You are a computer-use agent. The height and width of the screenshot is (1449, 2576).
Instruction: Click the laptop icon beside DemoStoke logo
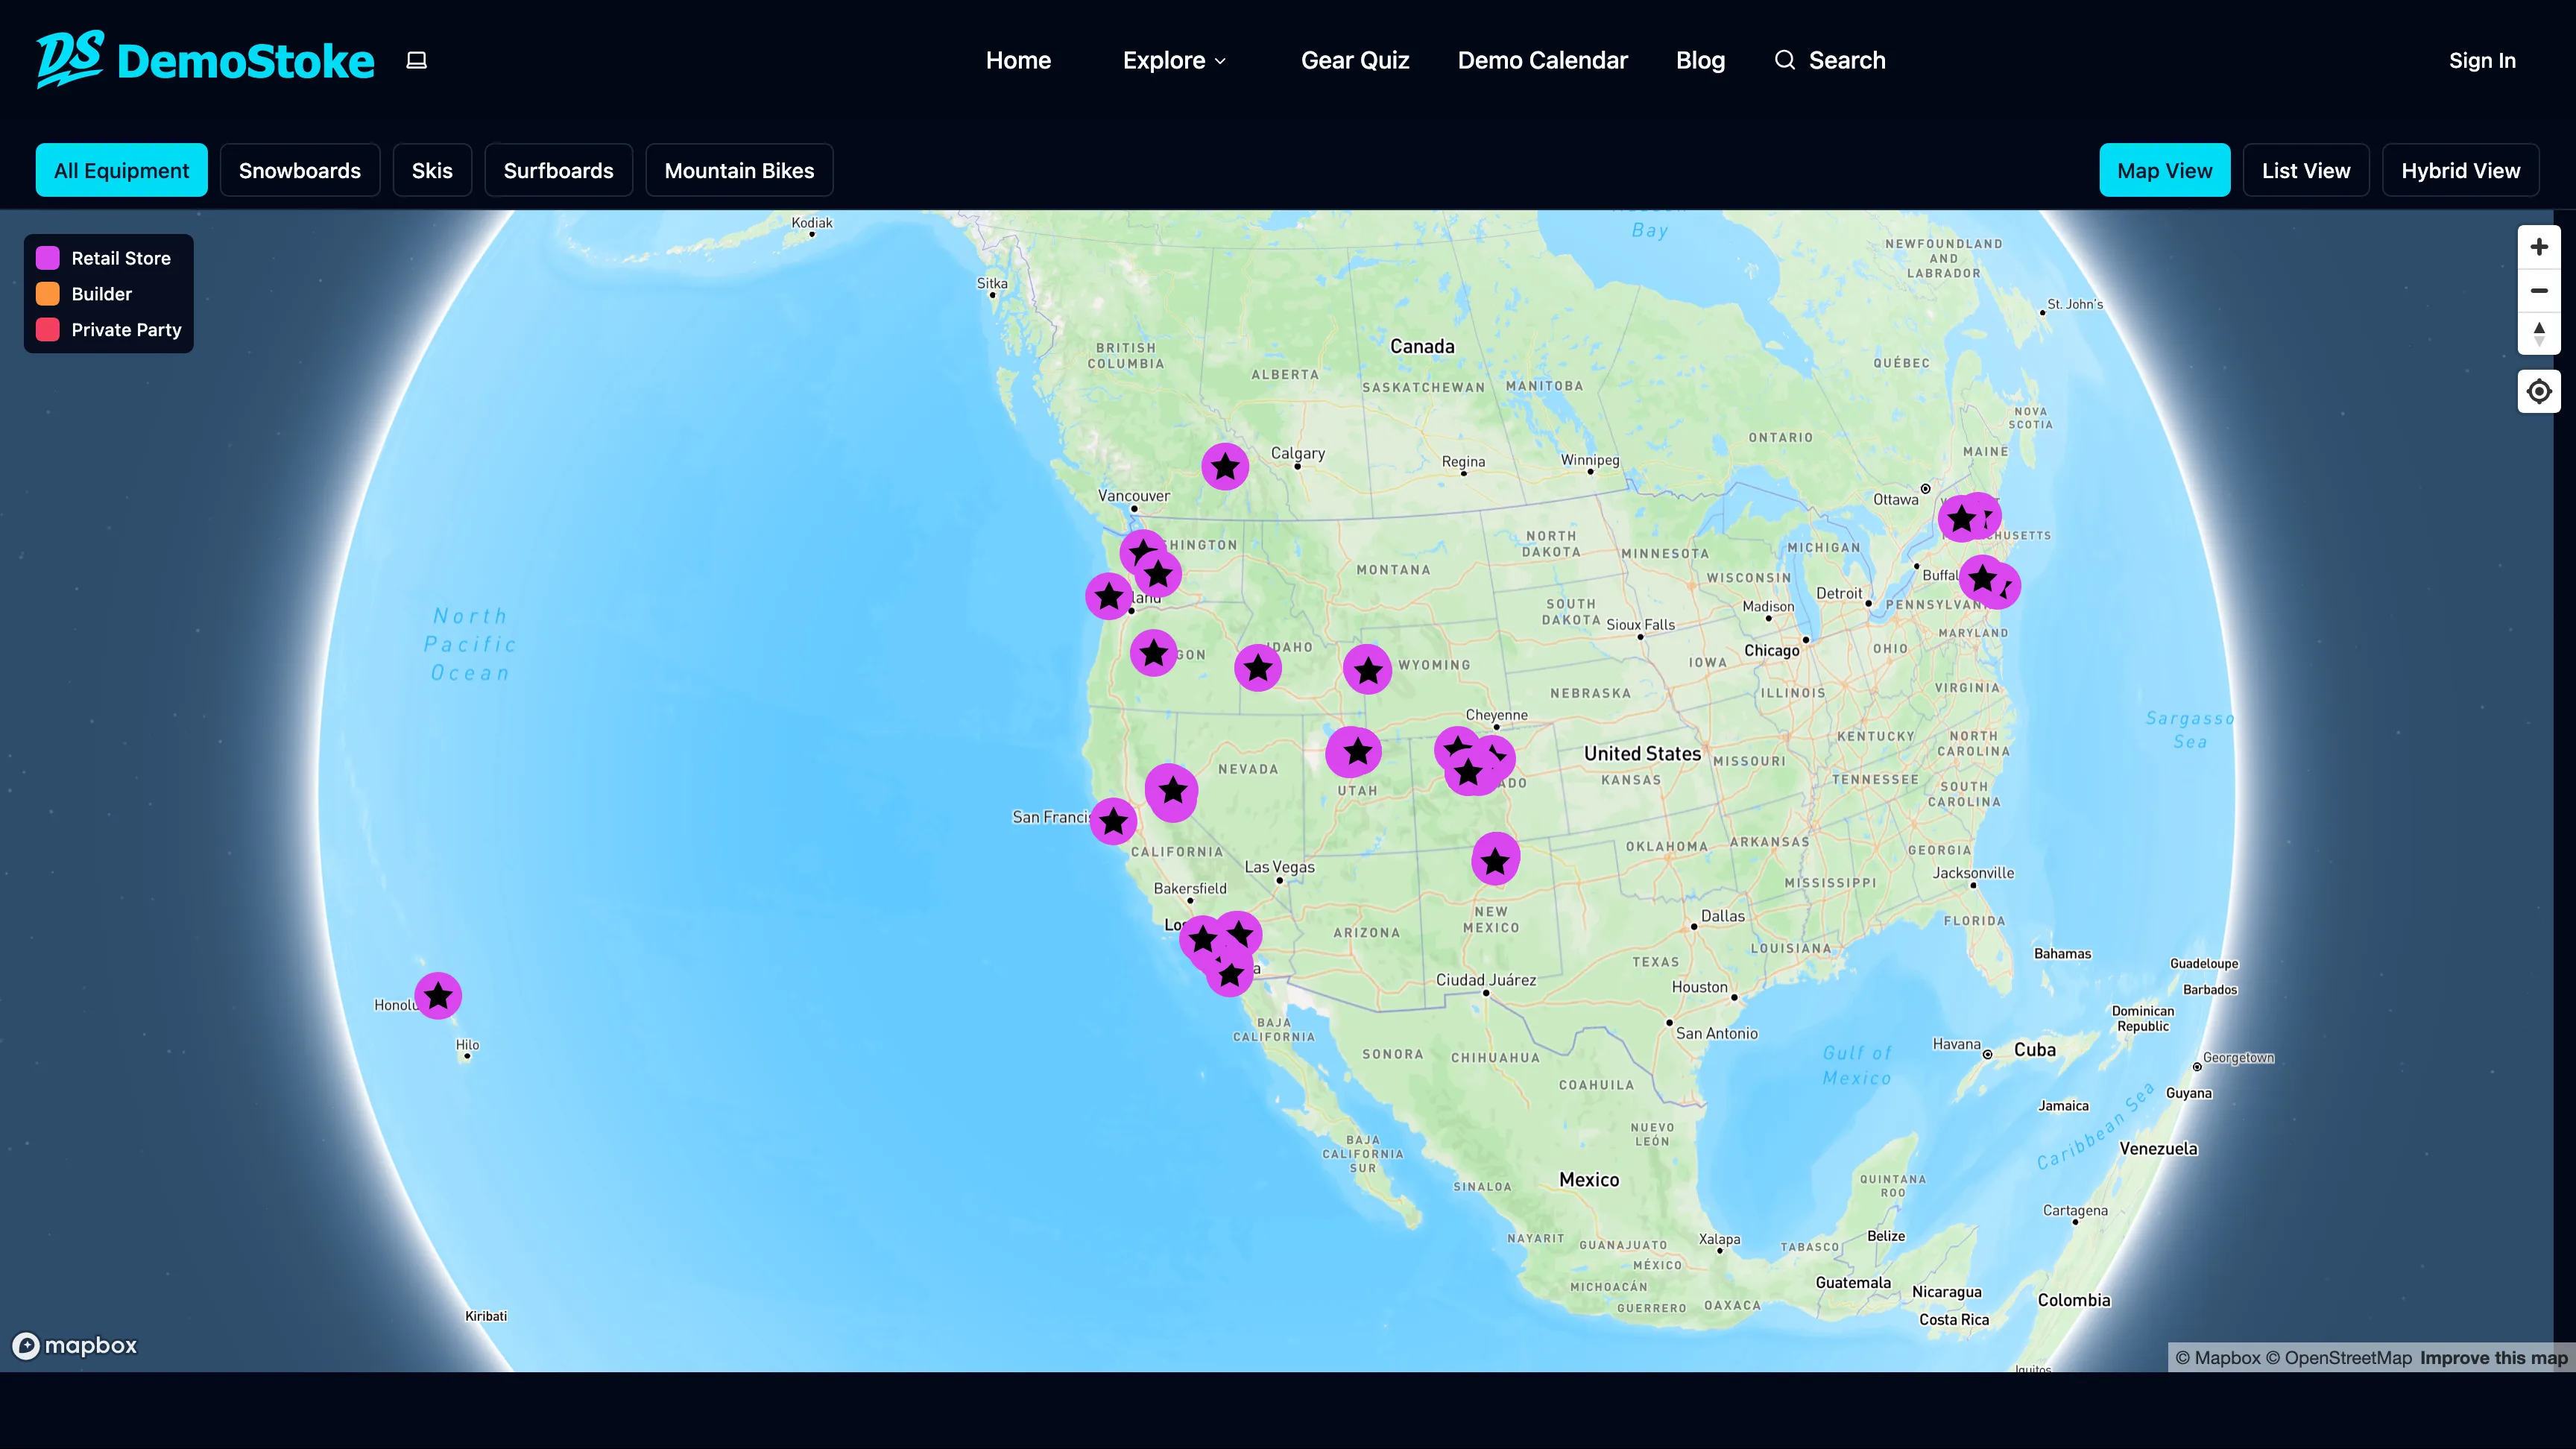(417, 61)
